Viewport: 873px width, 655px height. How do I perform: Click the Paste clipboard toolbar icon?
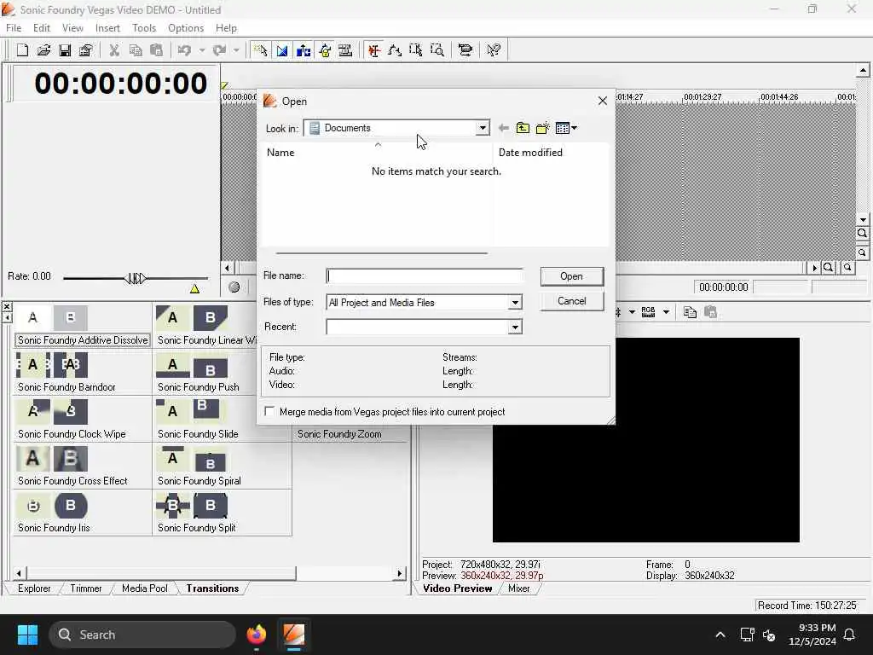point(157,50)
